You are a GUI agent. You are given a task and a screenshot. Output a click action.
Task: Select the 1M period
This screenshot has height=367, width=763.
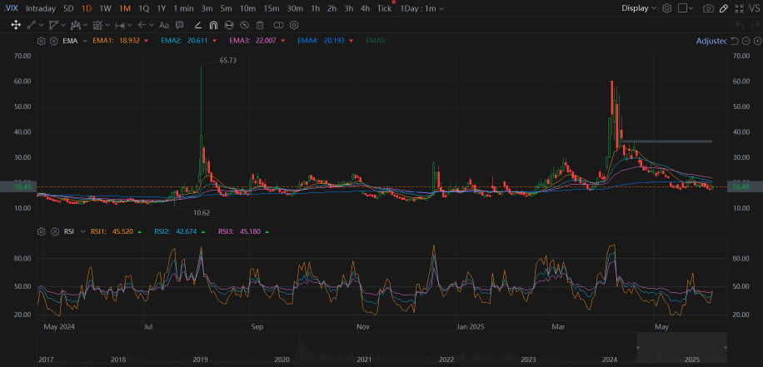(x=125, y=8)
